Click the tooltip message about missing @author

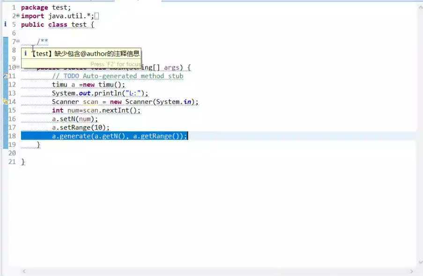click(x=86, y=54)
